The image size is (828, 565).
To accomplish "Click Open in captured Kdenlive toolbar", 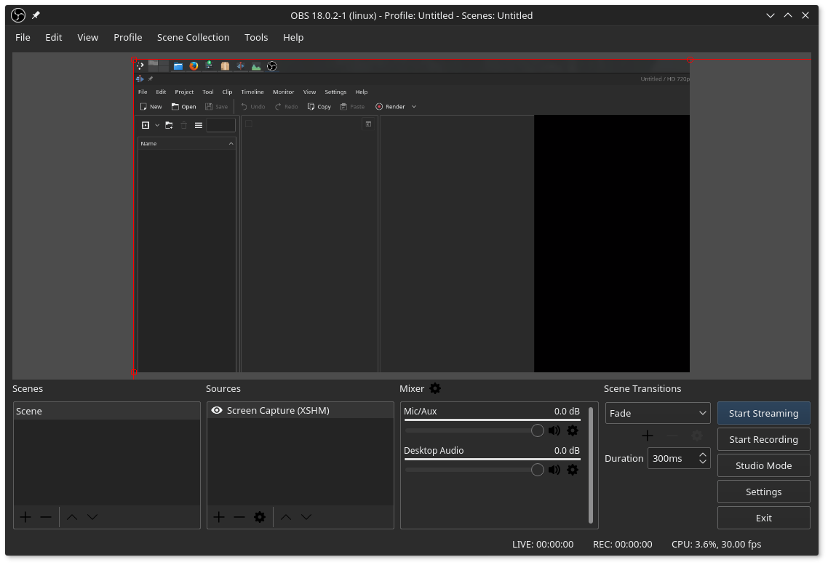I will tap(184, 107).
